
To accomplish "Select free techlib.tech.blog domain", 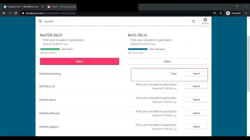I will pyautogui.click(x=196, y=73).
